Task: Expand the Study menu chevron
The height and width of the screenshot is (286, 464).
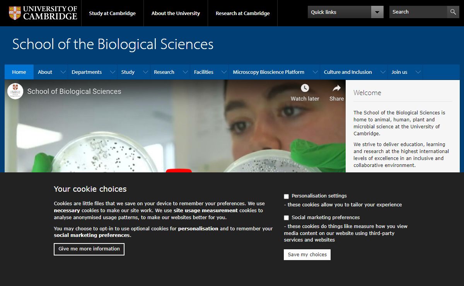Action: [145, 72]
